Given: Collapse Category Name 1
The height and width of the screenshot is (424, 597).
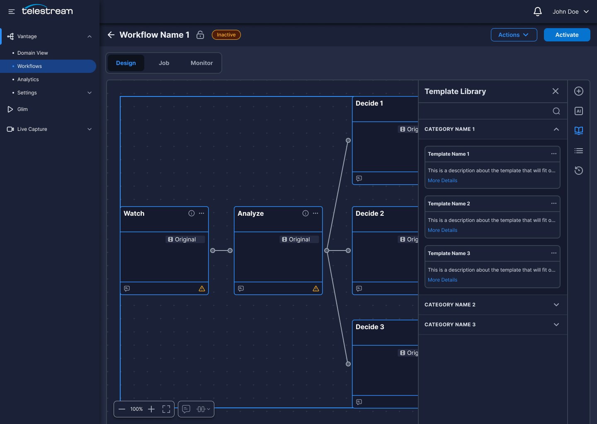Looking at the screenshot, I should (x=556, y=129).
